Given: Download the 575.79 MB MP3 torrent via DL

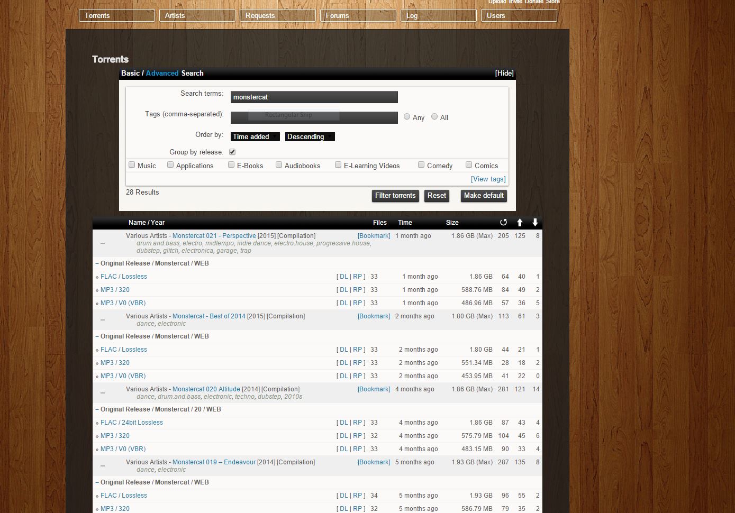Looking at the screenshot, I should pos(344,436).
